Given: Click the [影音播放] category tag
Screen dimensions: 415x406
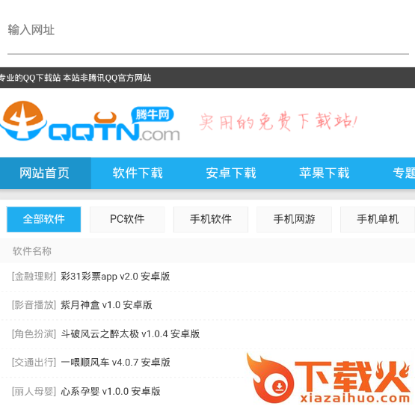Looking at the screenshot, I should 34,305.
